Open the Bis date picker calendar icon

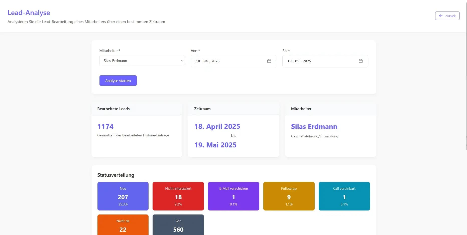click(361, 61)
